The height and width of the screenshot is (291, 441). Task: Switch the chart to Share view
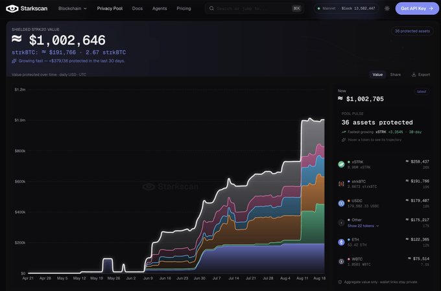pyautogui.click(x=395, y=75)
